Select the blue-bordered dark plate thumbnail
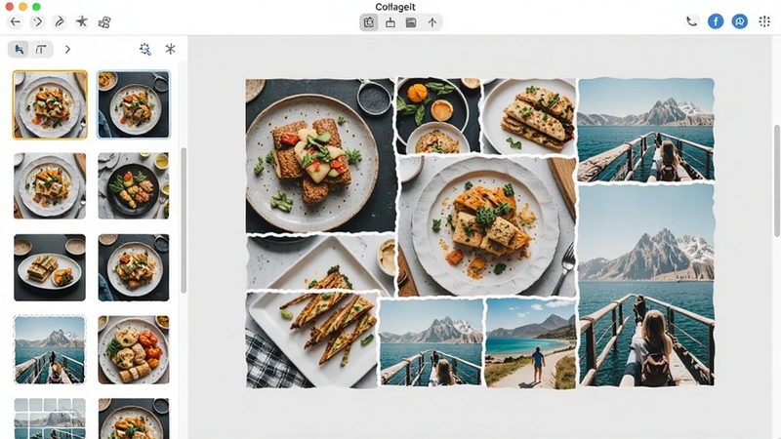Viewport: 781px width, 439px height. coord(133,104)
